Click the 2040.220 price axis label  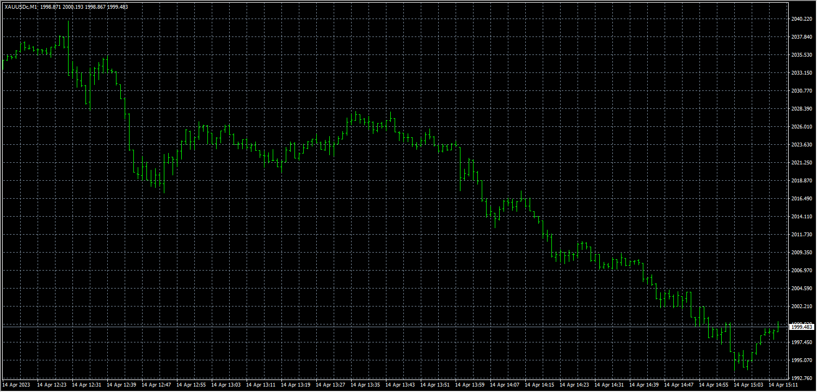[802, 19]
